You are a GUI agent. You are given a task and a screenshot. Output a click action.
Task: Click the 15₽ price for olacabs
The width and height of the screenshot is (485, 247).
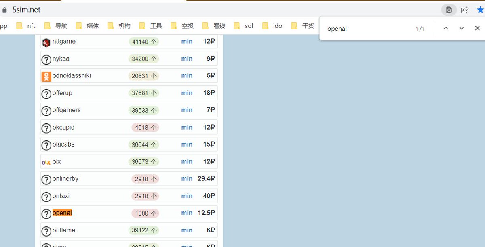(209, 144)
